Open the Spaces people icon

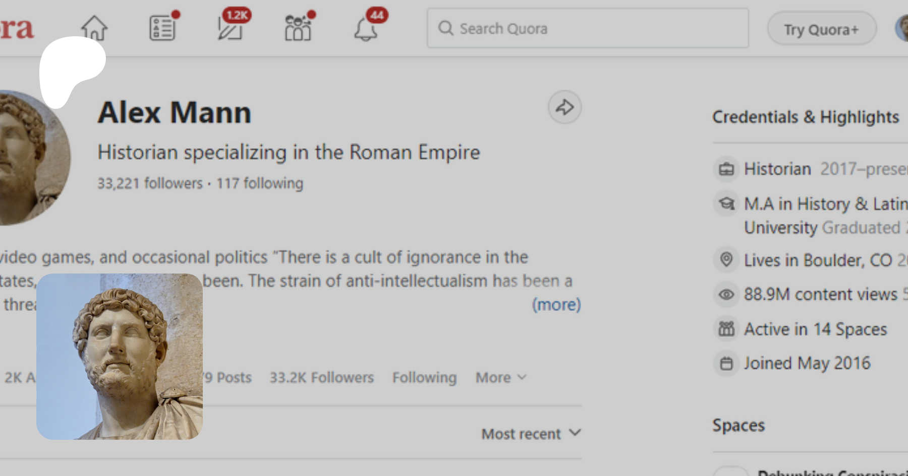298,29
